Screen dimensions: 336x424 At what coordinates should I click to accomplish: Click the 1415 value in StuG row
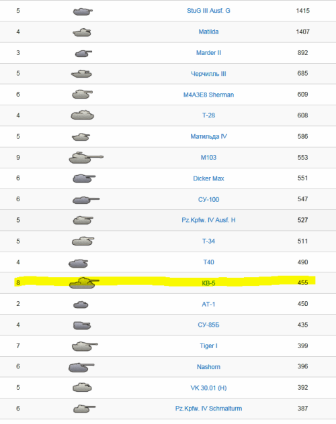click(x=302, y=11)
